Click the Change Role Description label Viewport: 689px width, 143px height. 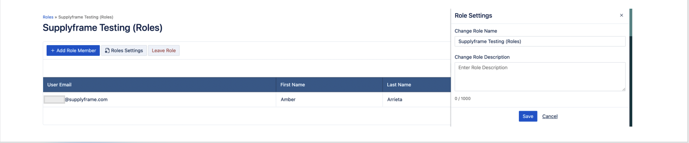click(x=482, y=57)
